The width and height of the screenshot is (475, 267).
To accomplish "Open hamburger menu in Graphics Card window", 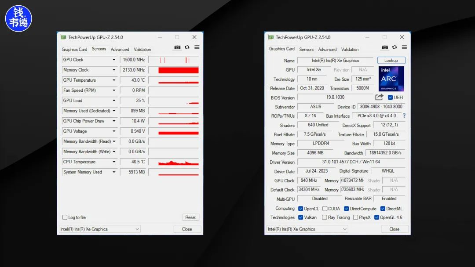I will 405,47.
